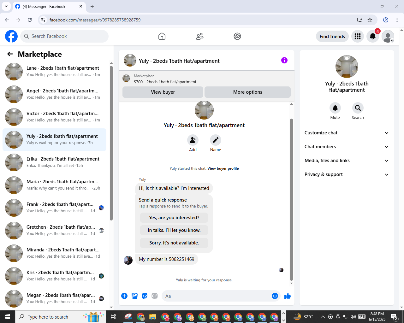Mute the conversation with the bell icon
The width and height of the screenshot is (404, 323).
(335, 108)
